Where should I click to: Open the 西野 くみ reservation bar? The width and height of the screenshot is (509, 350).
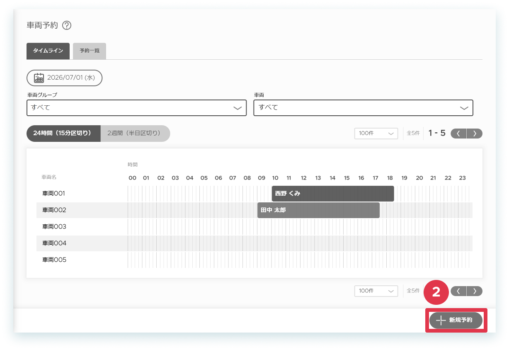point(333,194)
